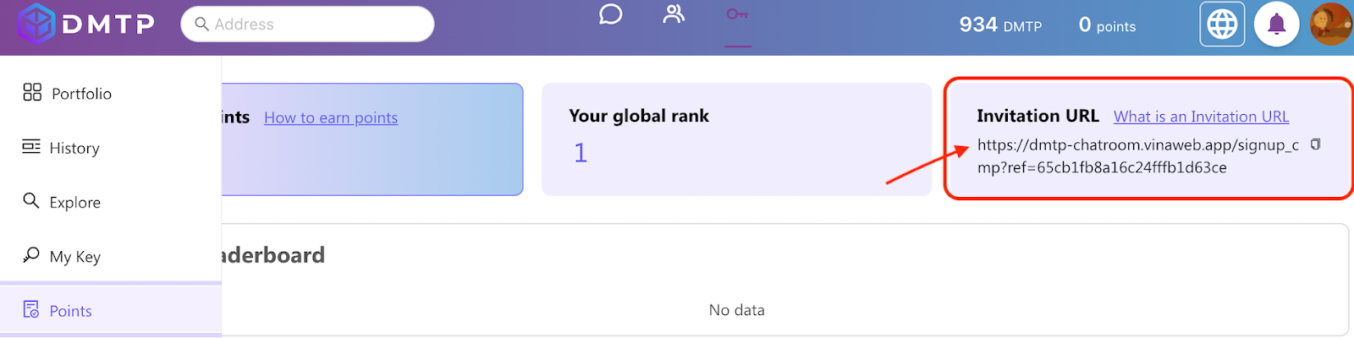Click the global rank number 1
Viewport: 1354px width, 338px height.
click(x=581, y=153)
